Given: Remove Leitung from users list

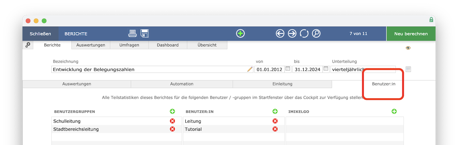Looking at the screenshot, I should click(x=275, y=121).
